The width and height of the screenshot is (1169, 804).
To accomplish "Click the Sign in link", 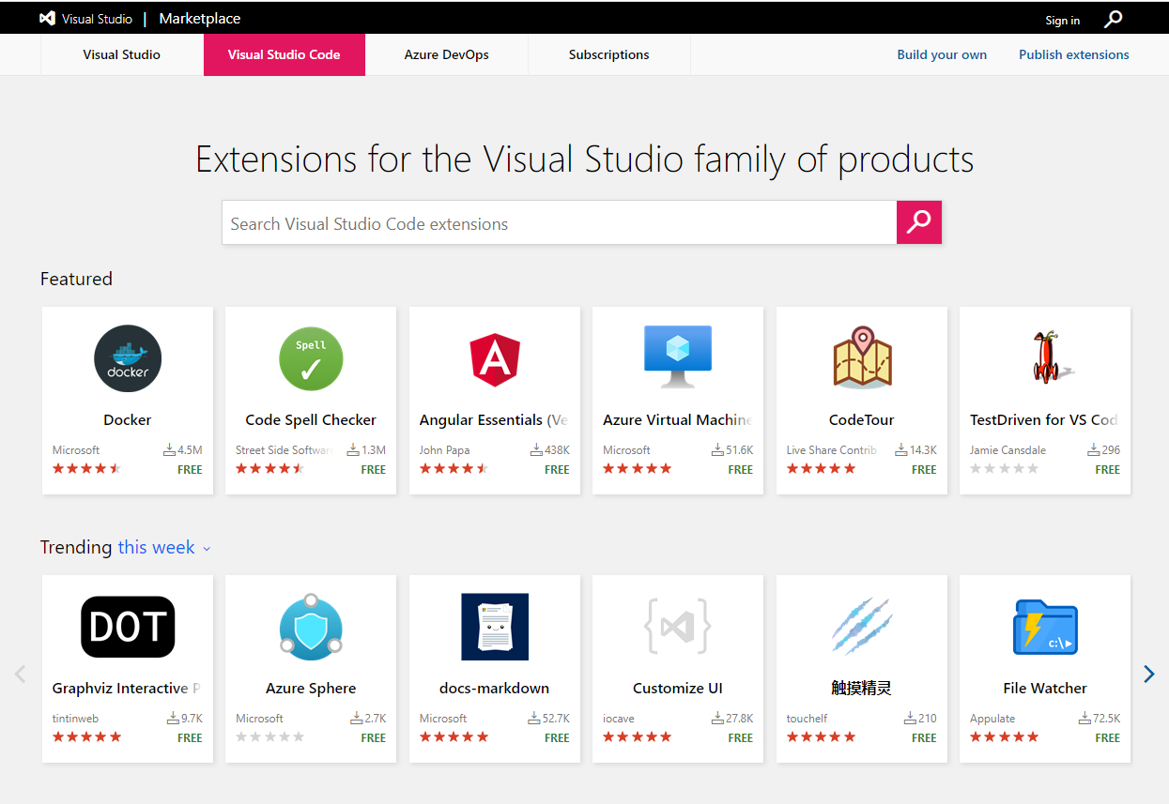I will [x=1062, y=20].
